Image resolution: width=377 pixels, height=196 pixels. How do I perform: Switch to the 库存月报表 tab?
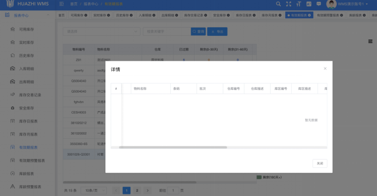(x=271, y=15)
